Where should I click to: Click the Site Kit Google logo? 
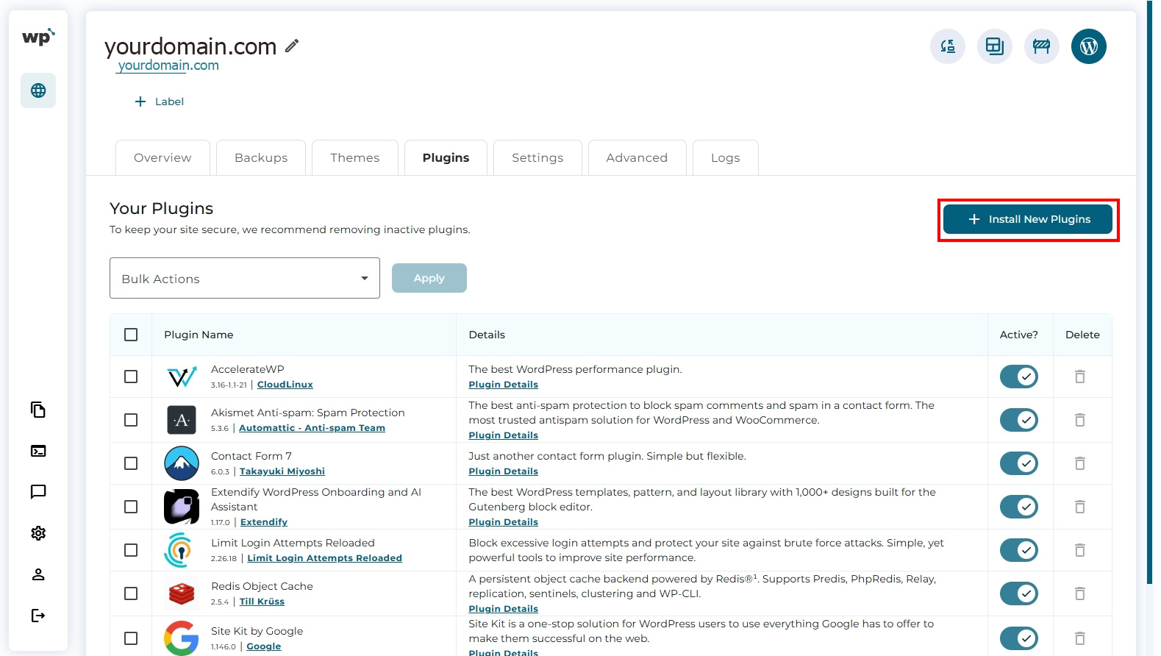[x=182, y=638]
